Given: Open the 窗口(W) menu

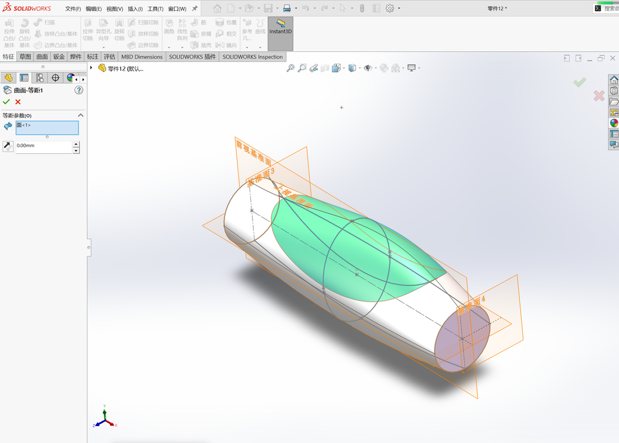Looking at the screenshot, I should (177, 8).
